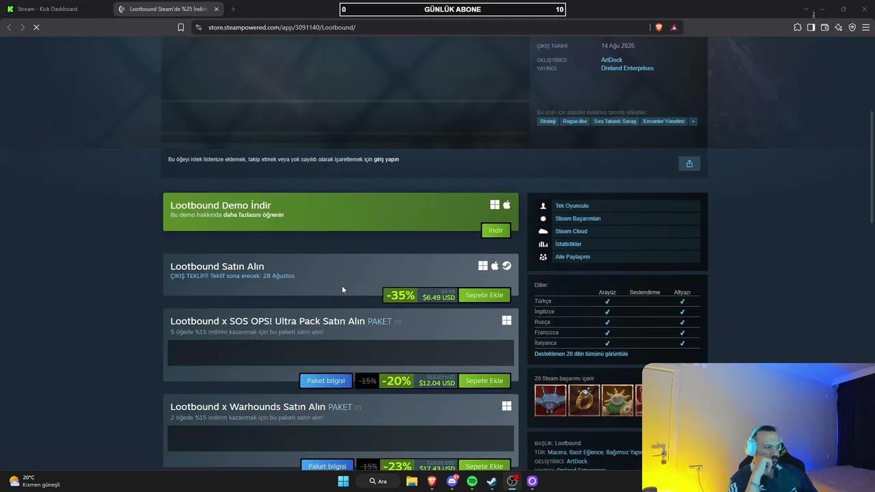Click the İndir demo download button
875x492 pixels.
(496, 230)
